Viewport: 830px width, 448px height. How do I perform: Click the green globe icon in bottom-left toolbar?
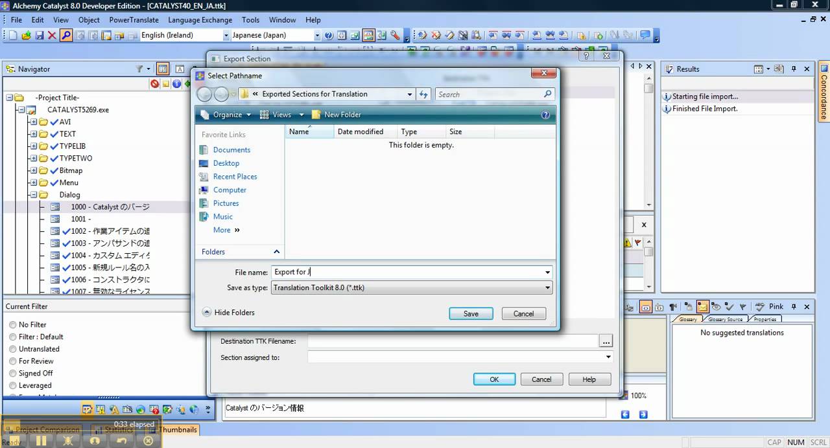click(x=140, y=409)
